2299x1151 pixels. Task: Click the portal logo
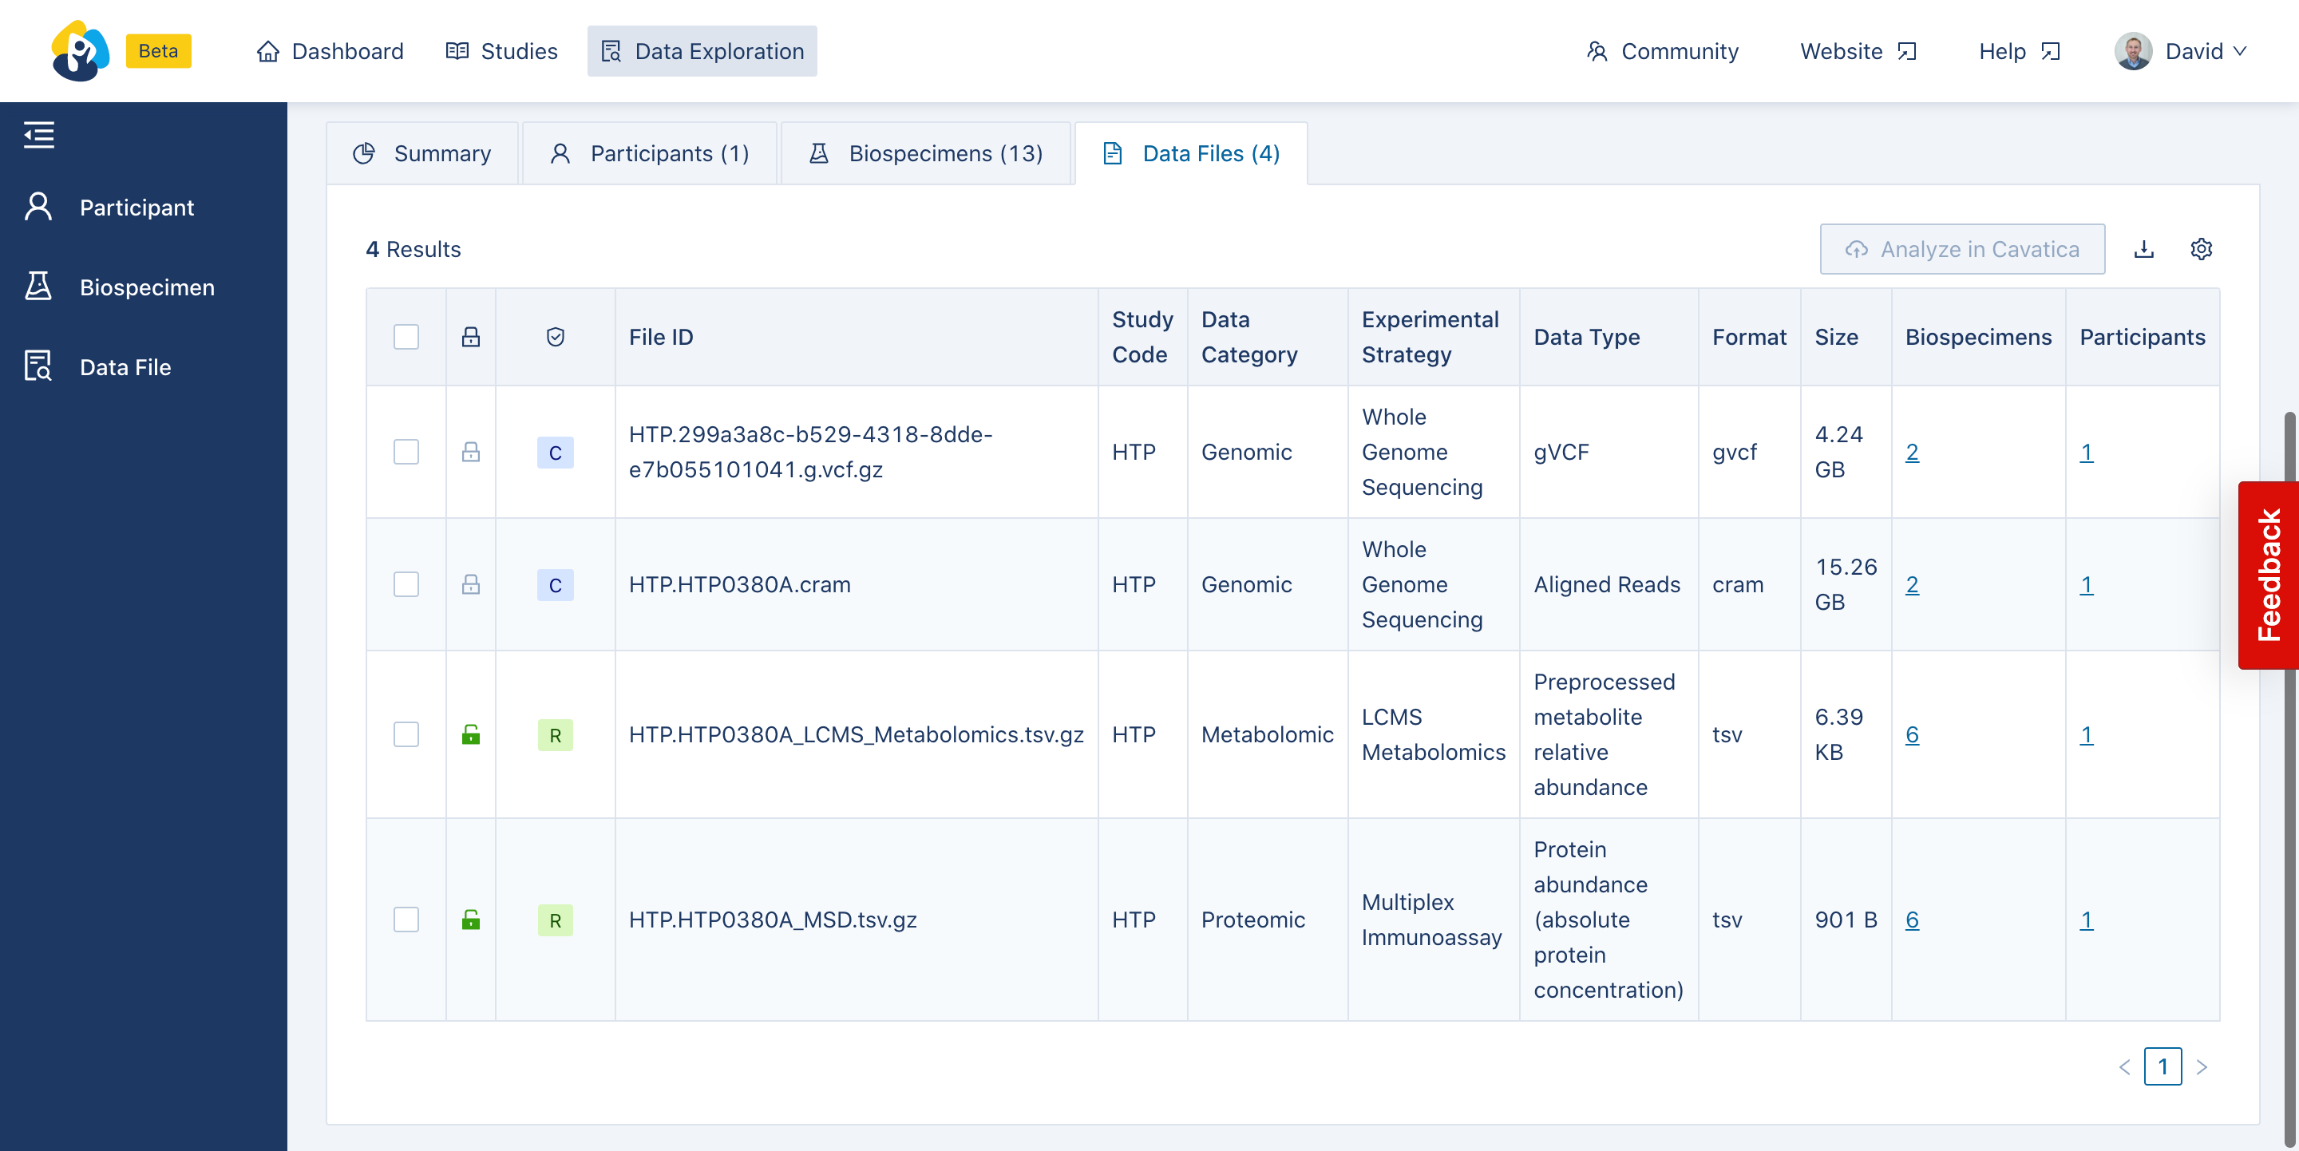[x=81, y=51]
